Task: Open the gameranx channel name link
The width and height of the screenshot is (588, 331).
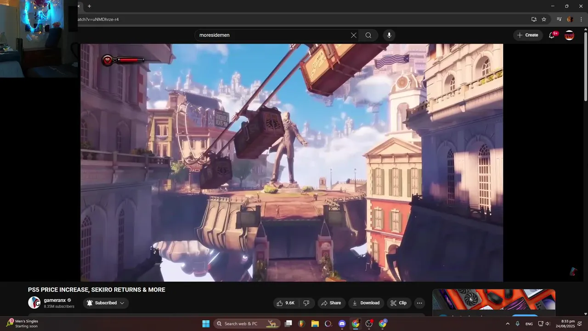Action: (x=55, y=300)
